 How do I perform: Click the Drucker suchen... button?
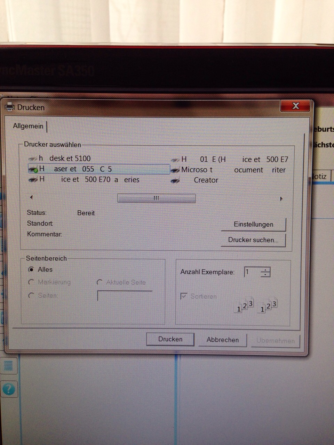pyautogui.click(x=253, y=240)
